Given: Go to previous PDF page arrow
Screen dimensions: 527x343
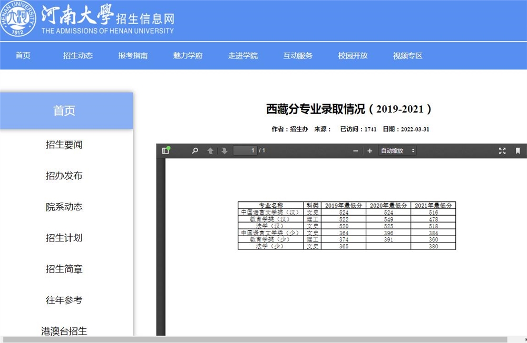Looking at the screenshot, I should [210, 150].
